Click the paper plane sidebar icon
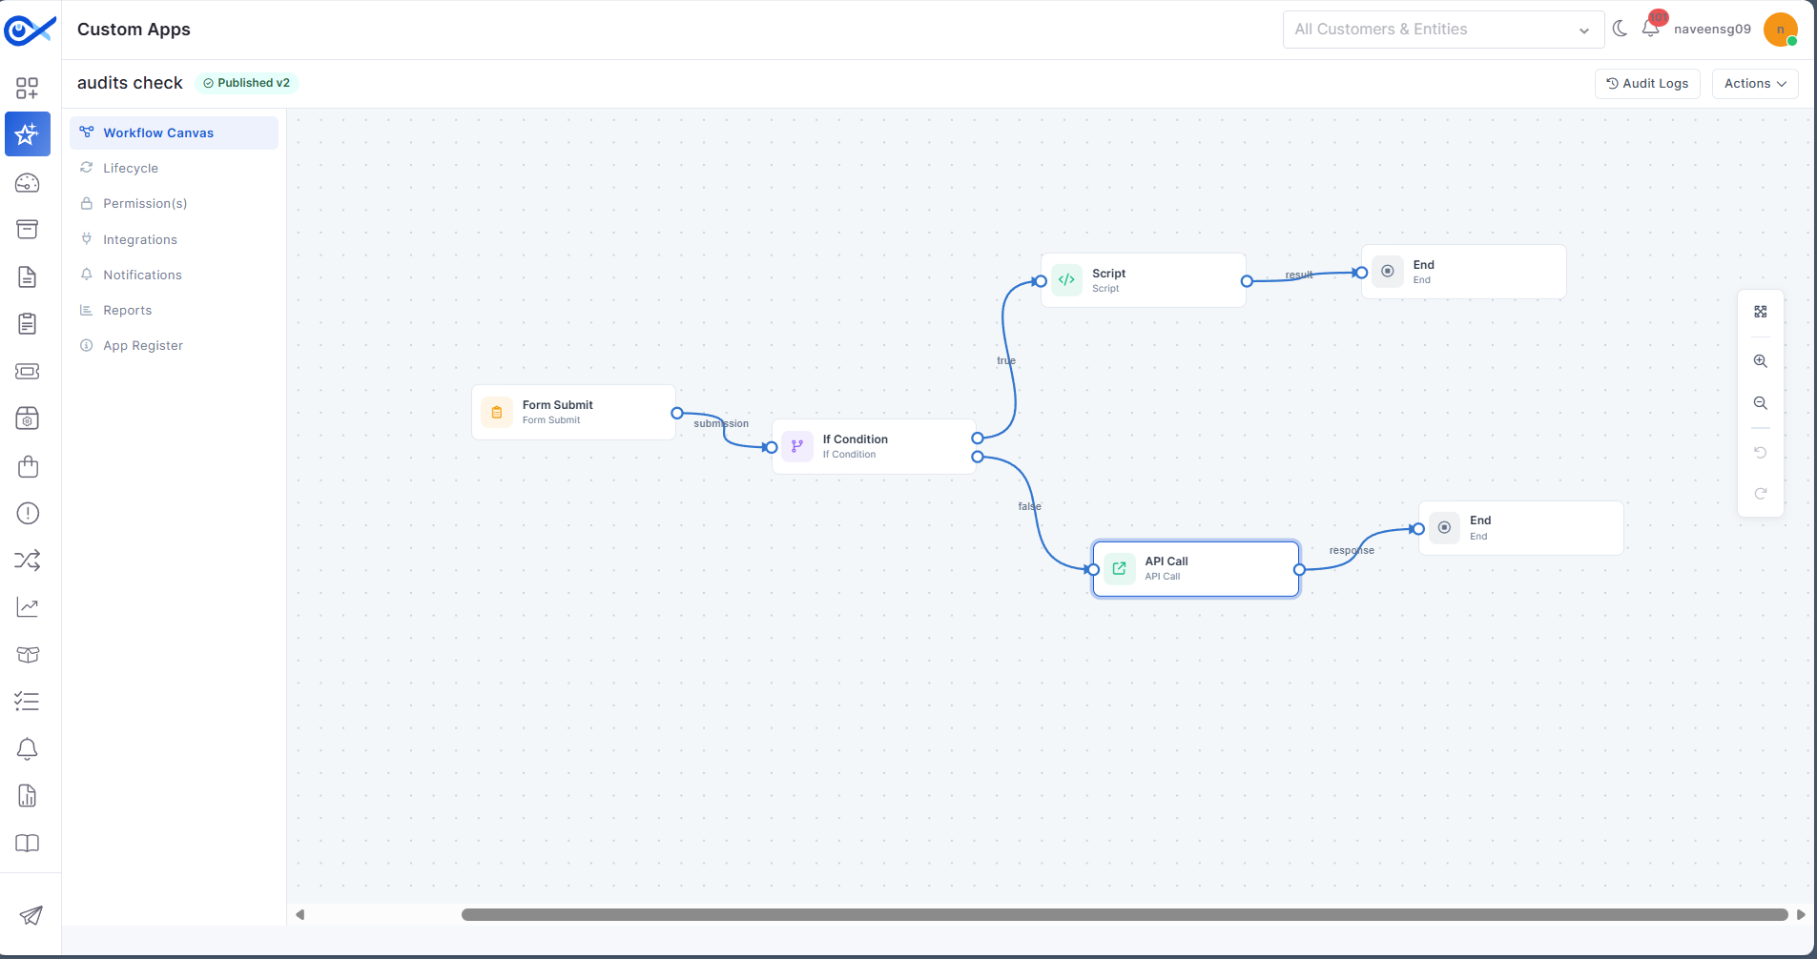This screenshot has width=1817, height=959. [x=31, y=915]
